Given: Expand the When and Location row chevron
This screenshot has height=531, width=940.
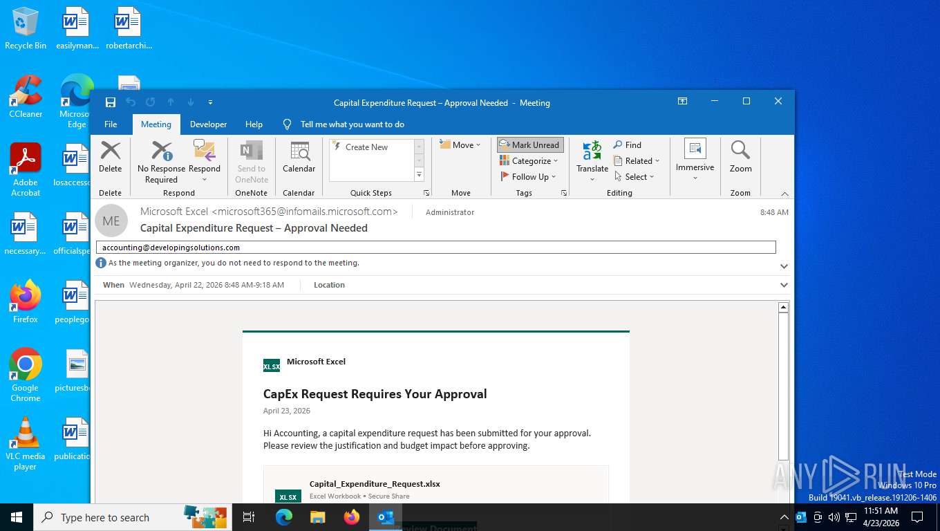Looking at the screenshot, I should pos(784,285).
